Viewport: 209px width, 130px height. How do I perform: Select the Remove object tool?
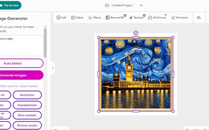pos(136,17)
